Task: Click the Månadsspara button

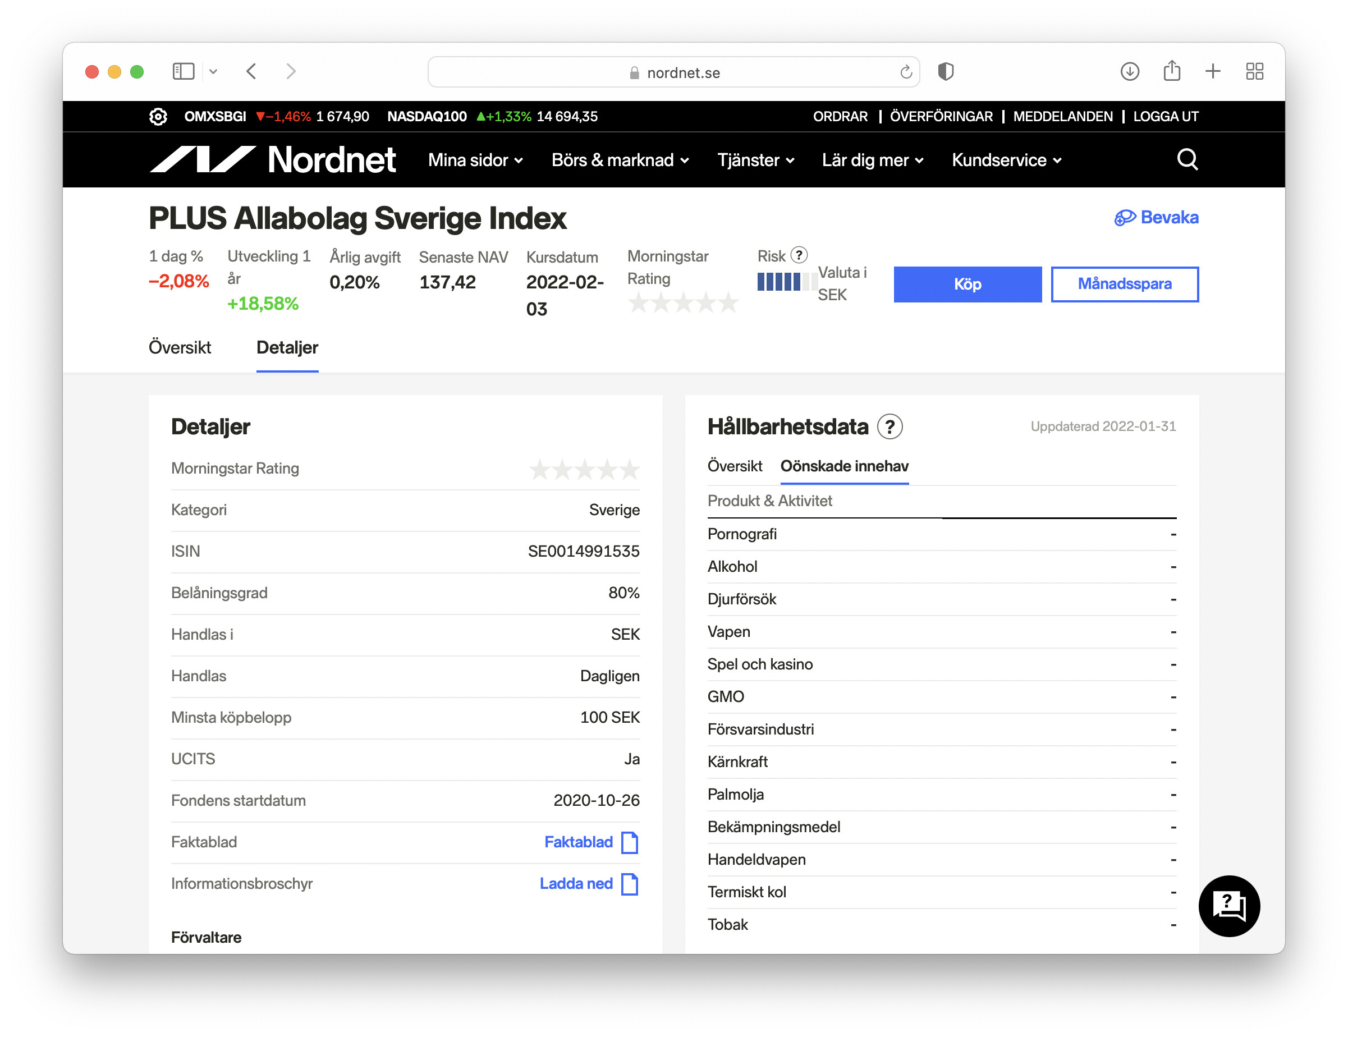Action: [x=1124, y=284]
